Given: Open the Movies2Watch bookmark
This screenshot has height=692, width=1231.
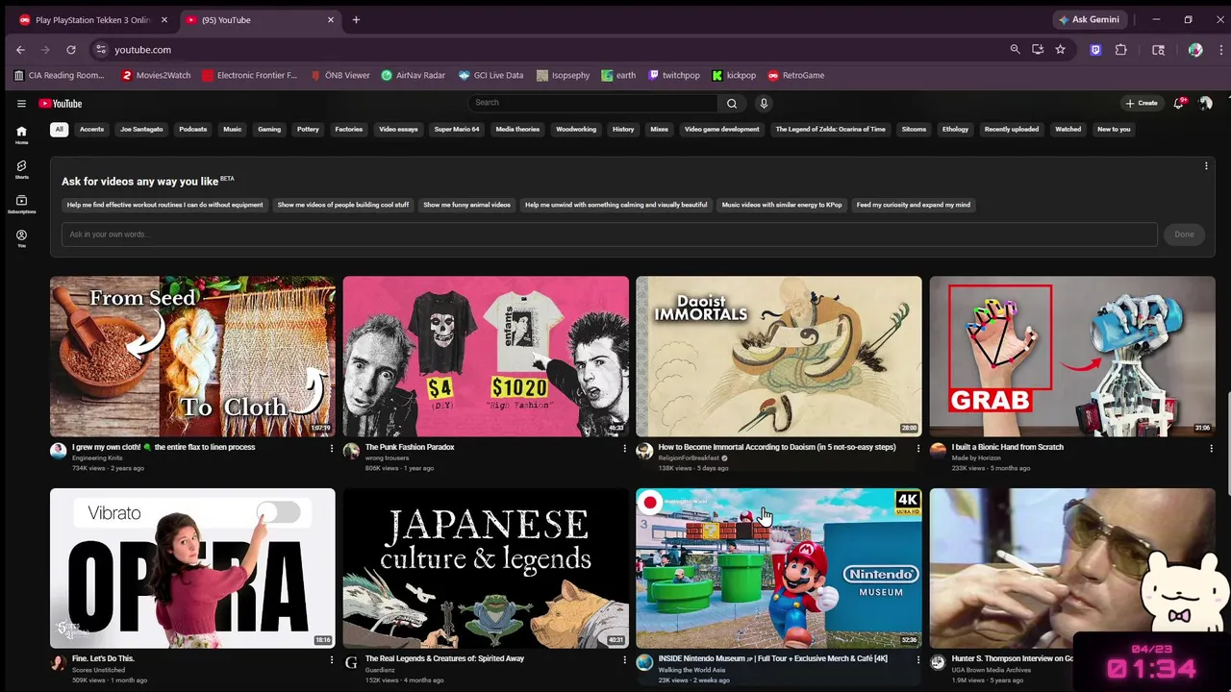Looking at the screenshot, I should click(156, 75).
